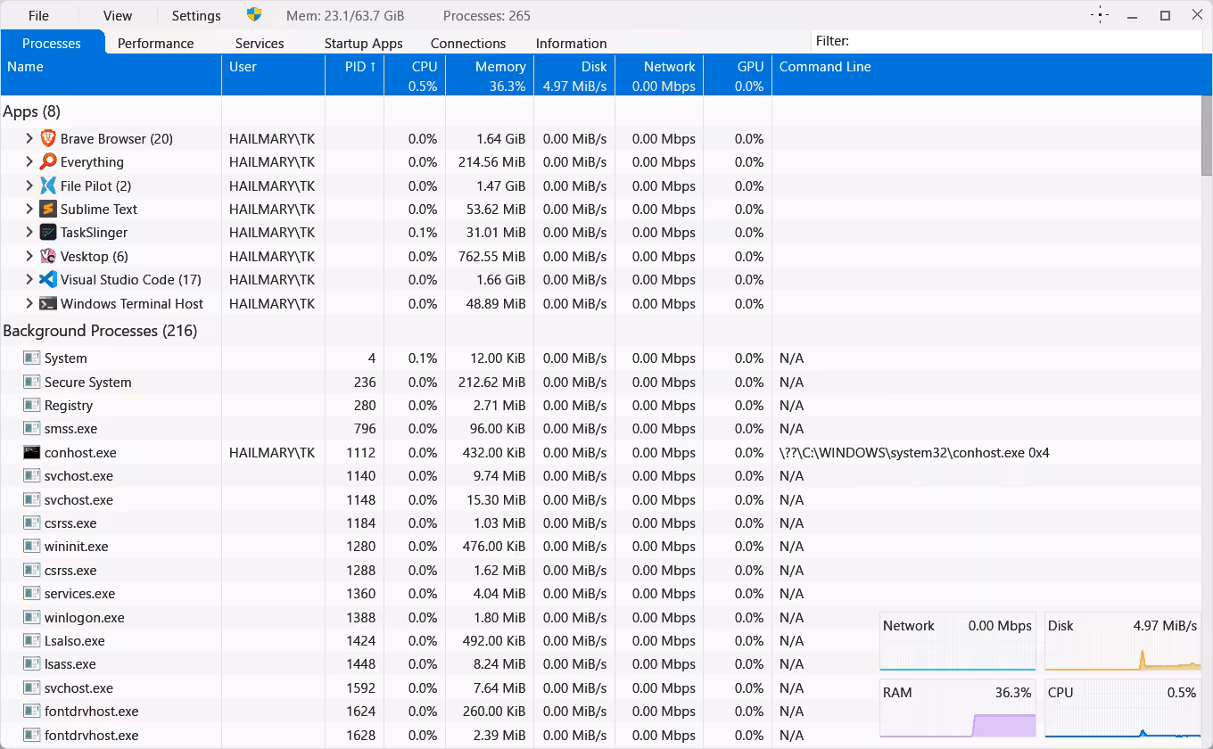The height and width of the screenshot is (749, 1213).
Task: Click the Vesktop app icon
Action: pyautogui.click(x=48, y=256)
